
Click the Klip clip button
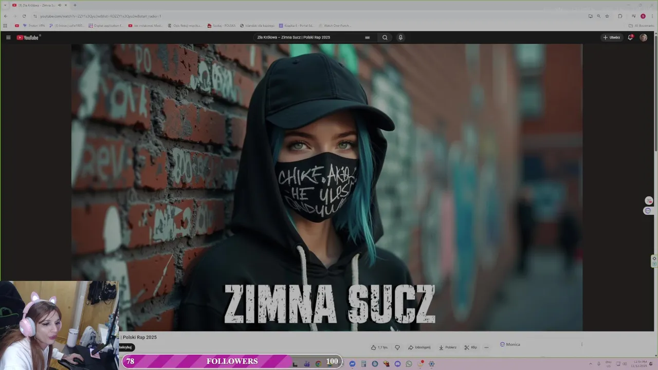(x=470, y=347)
